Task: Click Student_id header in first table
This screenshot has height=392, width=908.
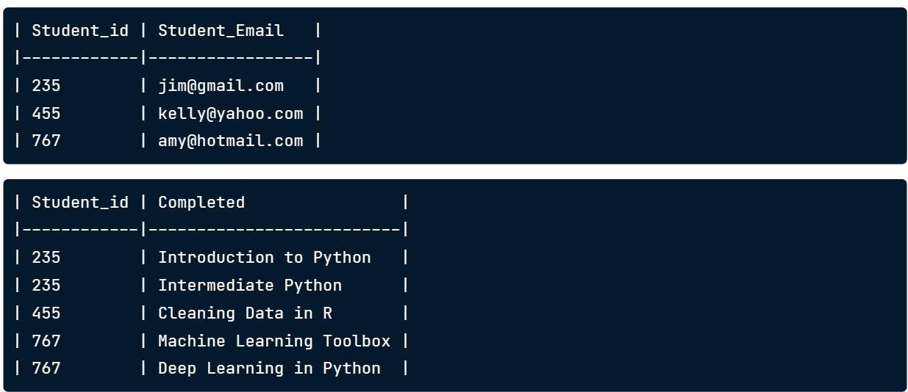Action: click(x=80, y=31)
